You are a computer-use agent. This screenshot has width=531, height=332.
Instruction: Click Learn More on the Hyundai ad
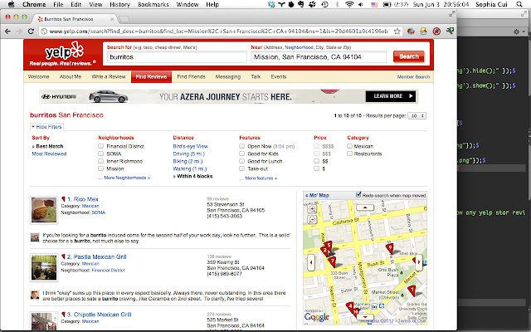coord(391,96)
